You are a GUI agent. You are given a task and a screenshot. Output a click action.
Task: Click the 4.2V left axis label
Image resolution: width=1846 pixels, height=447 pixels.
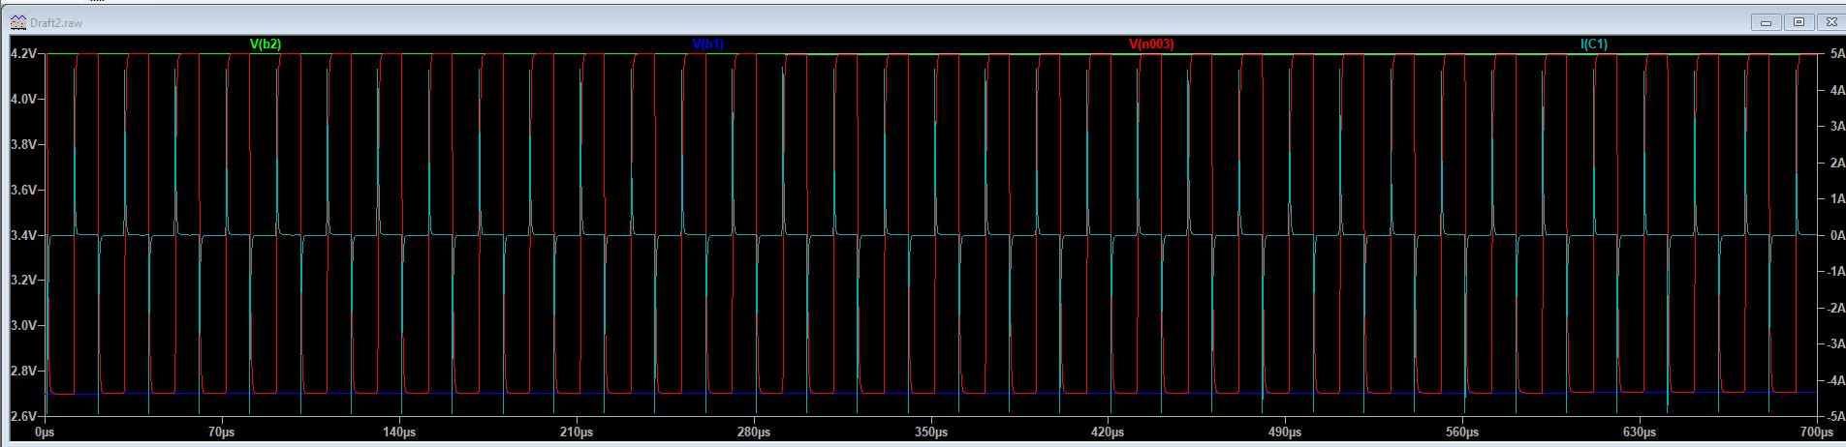pos(23,54)
